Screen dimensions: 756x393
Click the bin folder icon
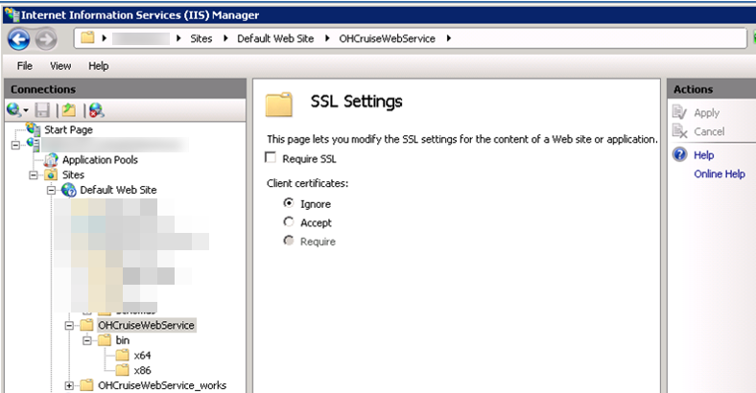105,340
